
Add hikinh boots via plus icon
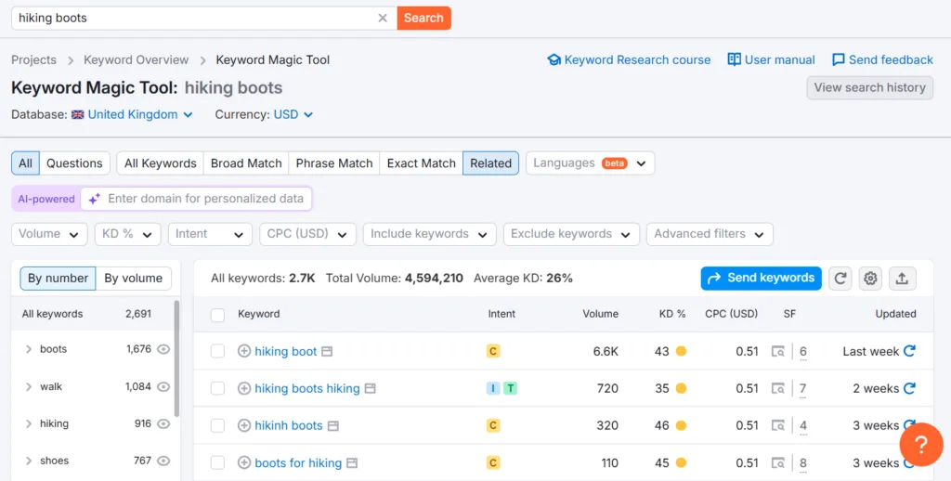click(244, 426)
